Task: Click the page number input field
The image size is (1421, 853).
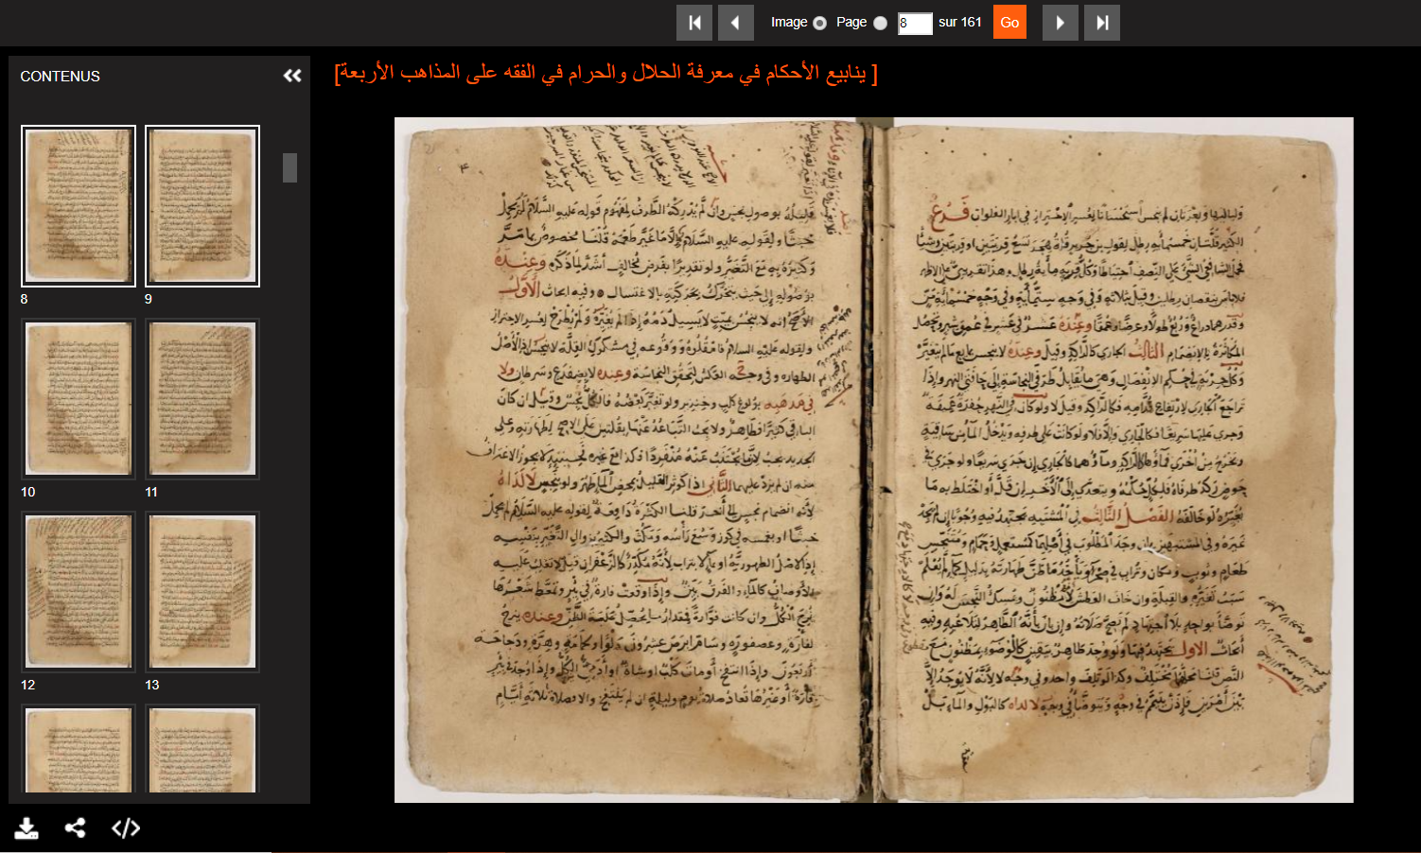Action: coord(915,23)
